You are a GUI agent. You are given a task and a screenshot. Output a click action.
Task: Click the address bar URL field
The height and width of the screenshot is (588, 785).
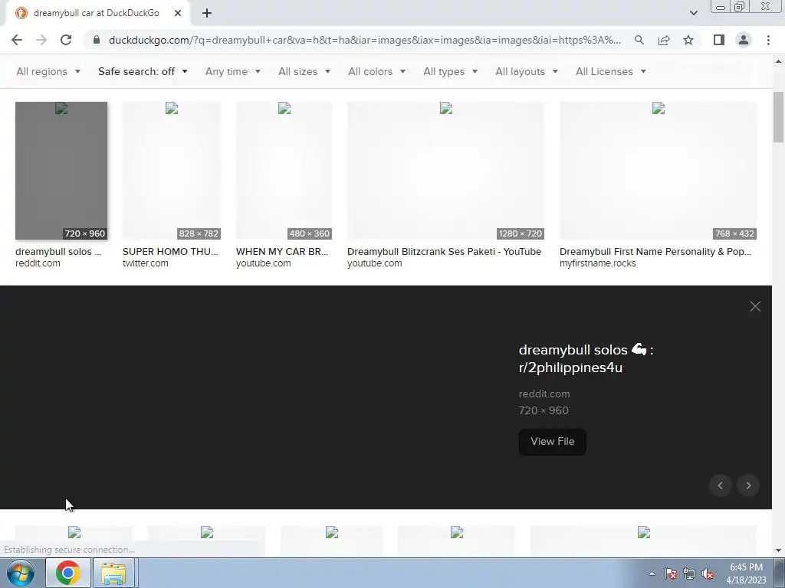point(364,40)
